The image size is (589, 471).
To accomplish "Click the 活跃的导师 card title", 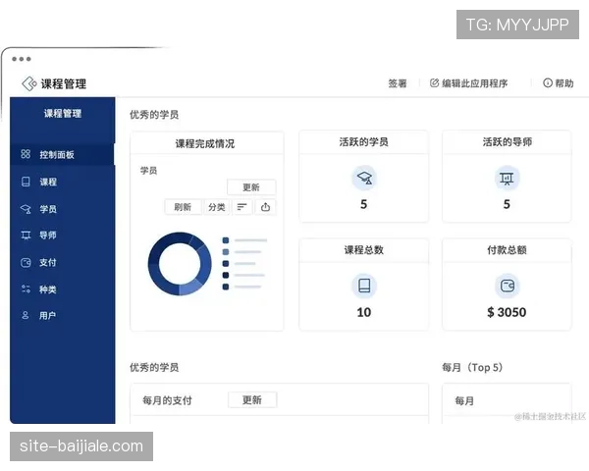I will pos(508,142).
